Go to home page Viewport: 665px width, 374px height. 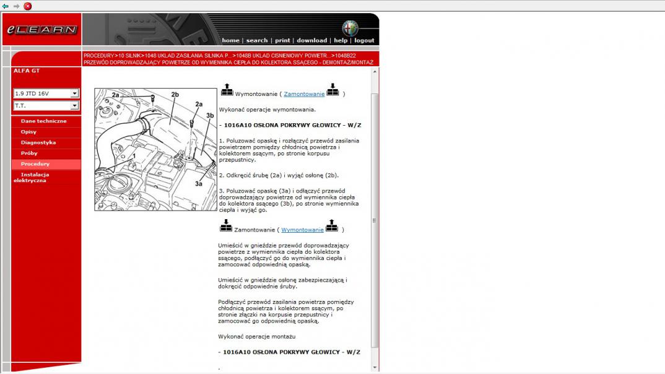click(x=231, y=40)
